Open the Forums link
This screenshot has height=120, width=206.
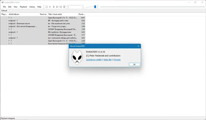coord(117,60)
